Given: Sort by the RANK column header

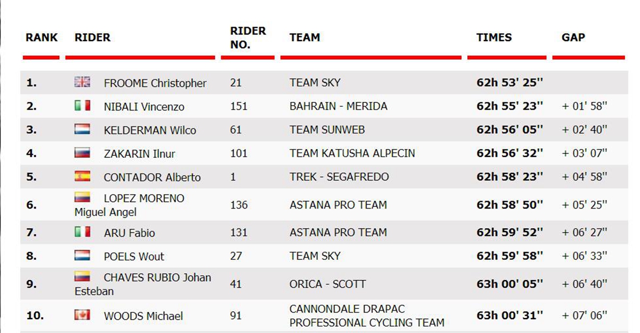Looking at the screenshot, I should tap(42, 38).
